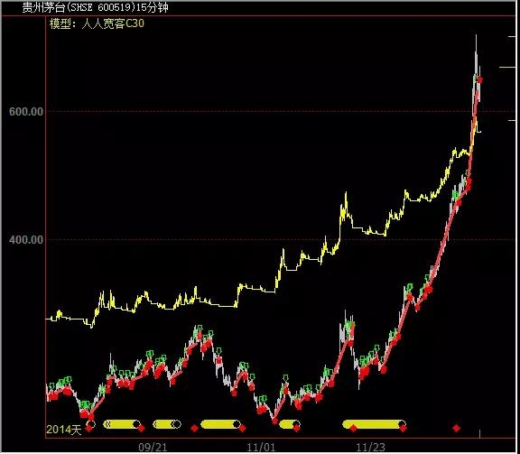This screenshot has width=520, height=454.
Task: Click the 400.00 price axis label
Action: click(x=26, y=239)
